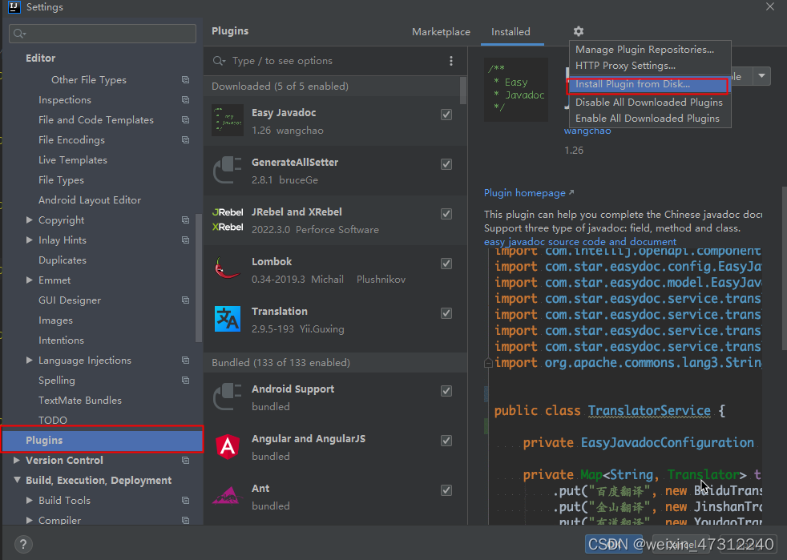Screen dimensions: 787x560
Task: Click the copy icon beside Build Tools
Action: [186, 500]
